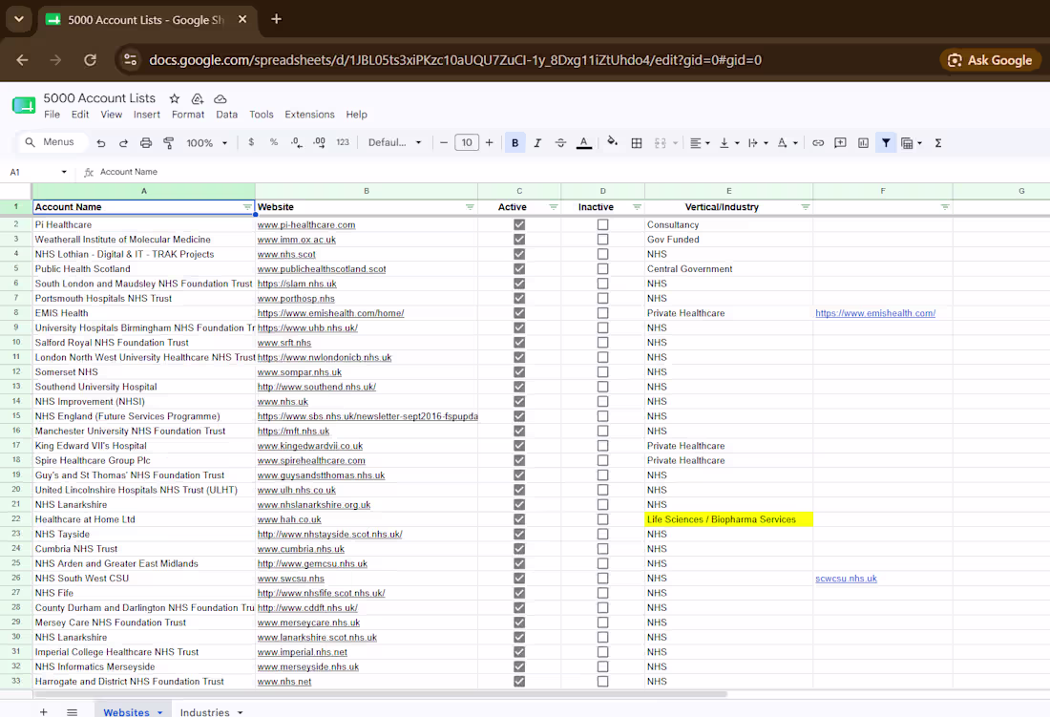Open the Data menu
The height and width of the screenshot is (717, 1050).
click(226, 115)
